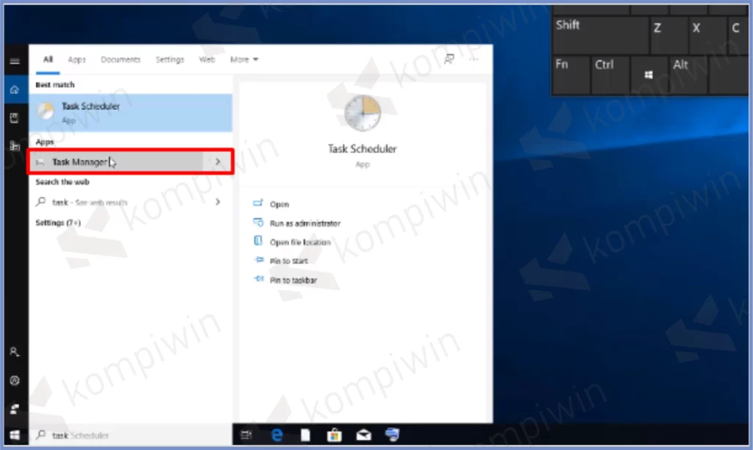Open Microsoft Edge from the taskbar

point(278,435)
